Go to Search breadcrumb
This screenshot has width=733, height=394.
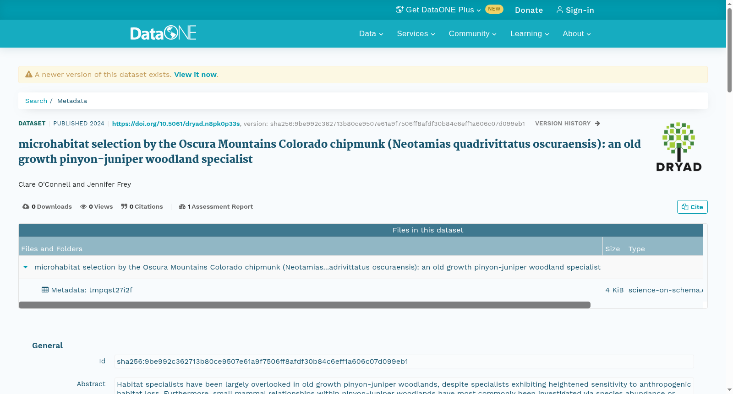click(36, 101)
